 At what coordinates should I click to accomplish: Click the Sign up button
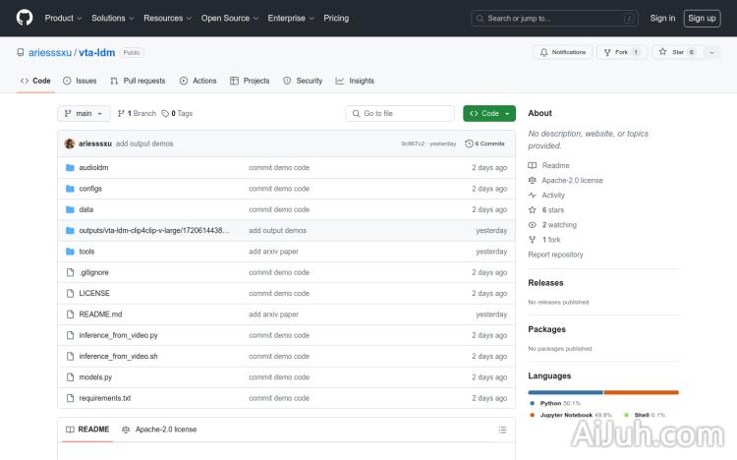coord(702,18)
